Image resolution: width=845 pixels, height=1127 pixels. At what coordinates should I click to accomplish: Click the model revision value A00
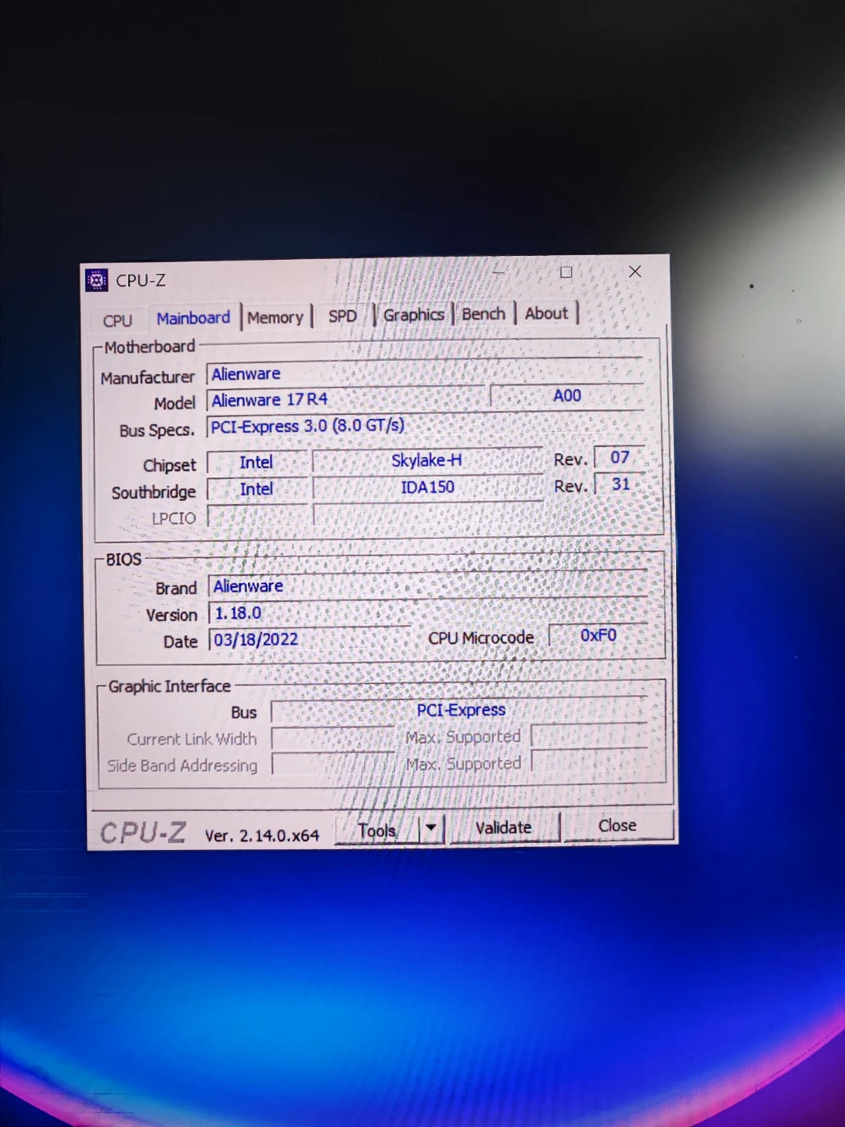(567, 396)
